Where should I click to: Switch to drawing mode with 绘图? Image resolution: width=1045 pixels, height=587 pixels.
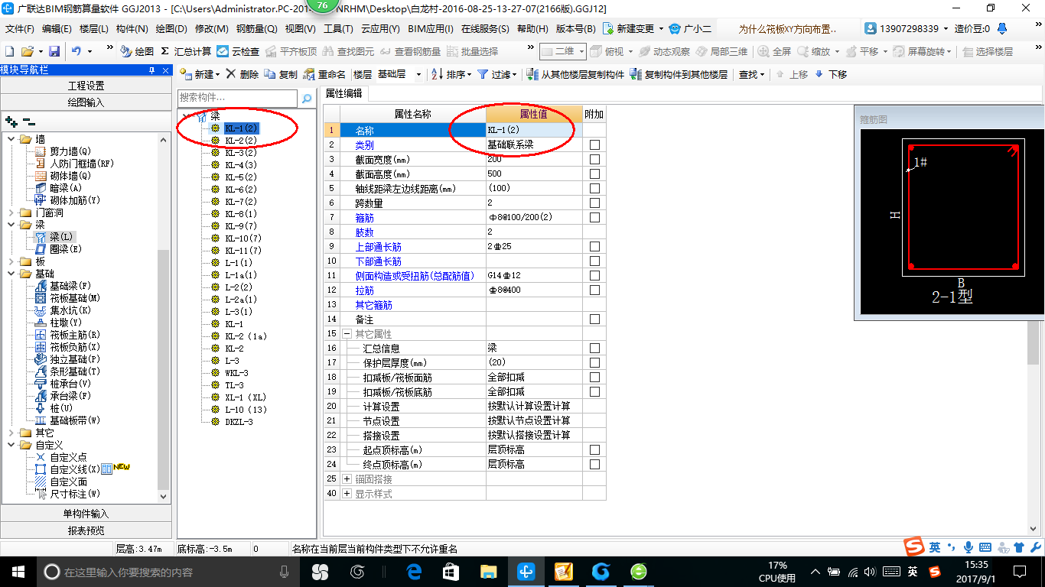click(x=137, y=51)
